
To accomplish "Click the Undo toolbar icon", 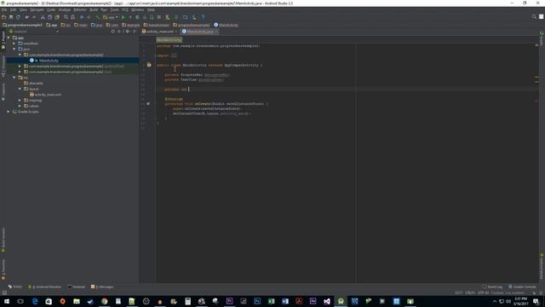I will coord(26,17).
